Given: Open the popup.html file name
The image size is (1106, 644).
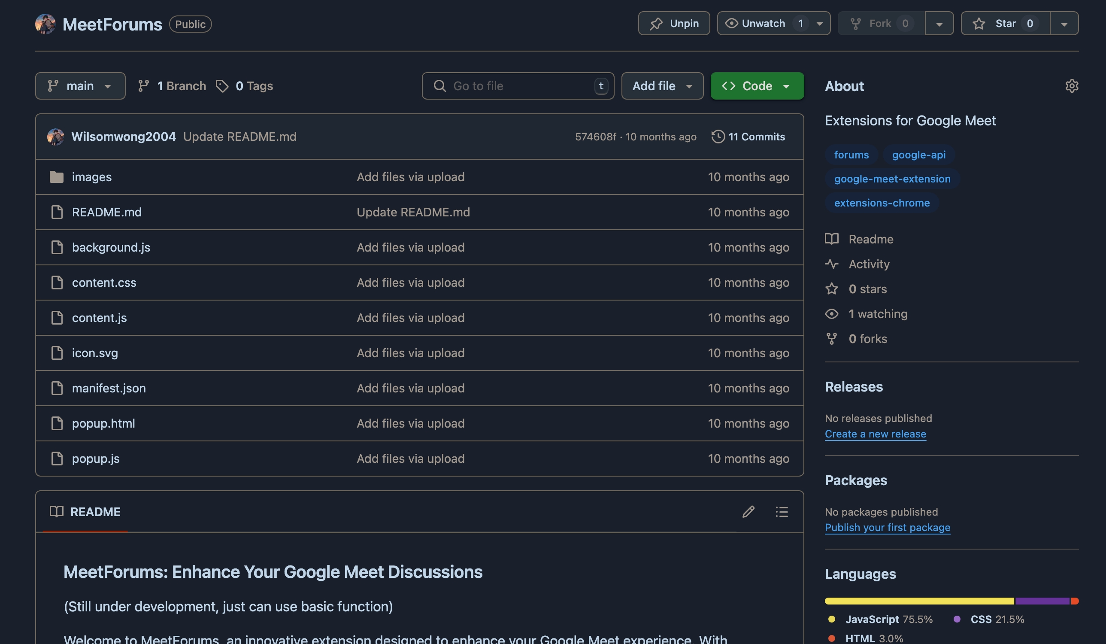Looking at the screenshot, I should [x=103, y=423].
